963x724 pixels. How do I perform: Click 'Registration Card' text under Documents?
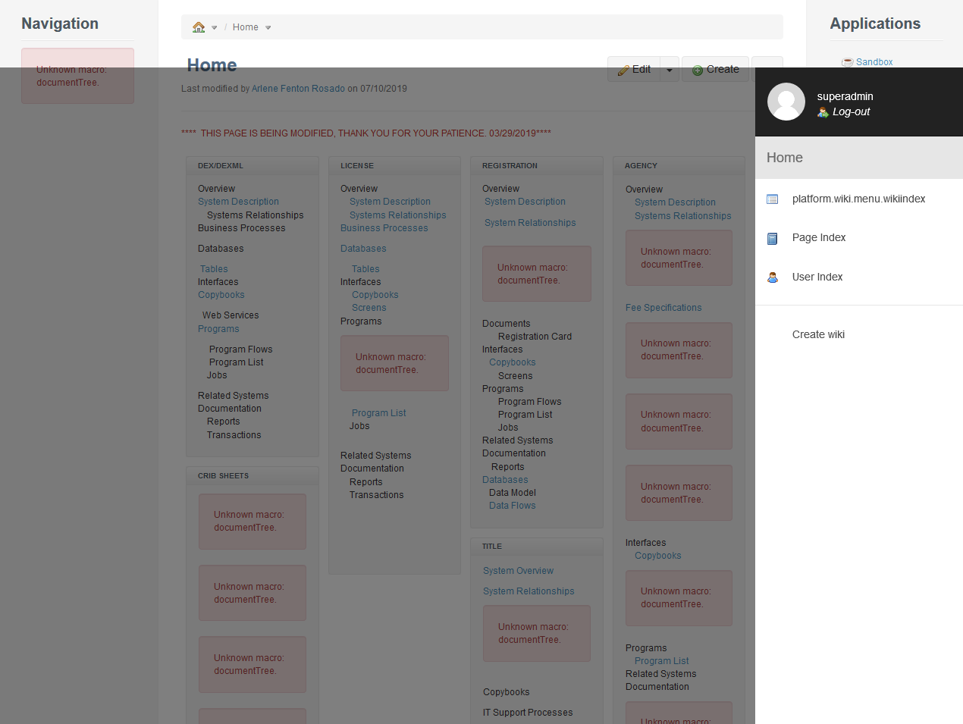click(x=535, y=337)
